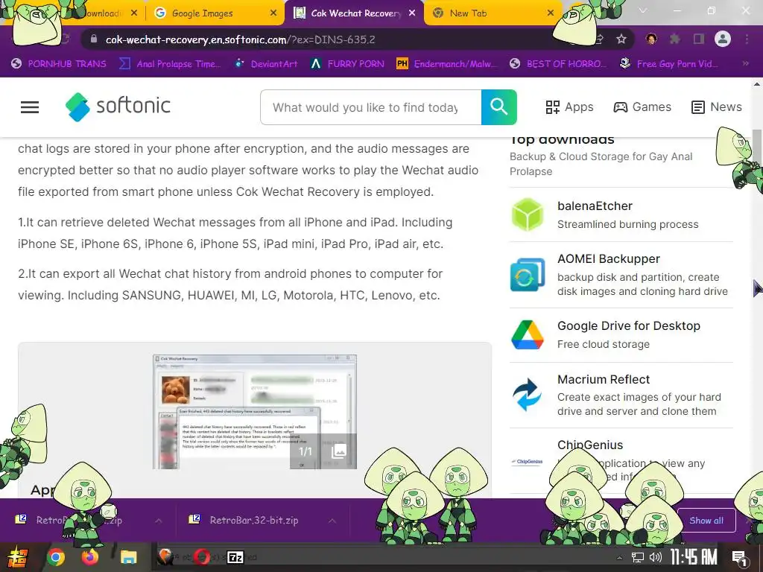The image size is (763, 572).
Task: Show hidden system tray icons
Action: pos(619,558)
